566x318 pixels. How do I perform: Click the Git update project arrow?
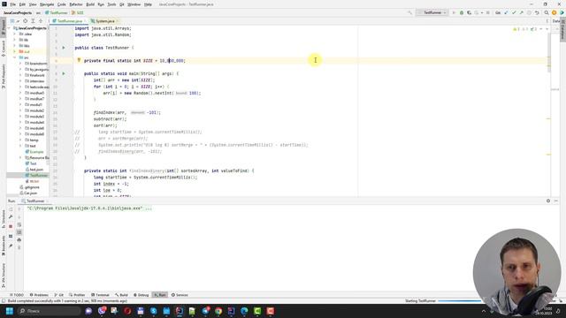(x=506, y=12)
